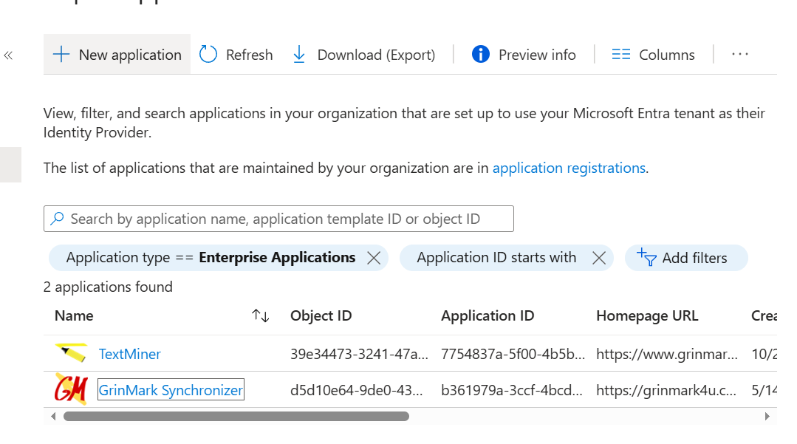Image resolution: width=797 pixels, height=444 pixels.
Task: Click the search magnifier icon
Action: 57,219
